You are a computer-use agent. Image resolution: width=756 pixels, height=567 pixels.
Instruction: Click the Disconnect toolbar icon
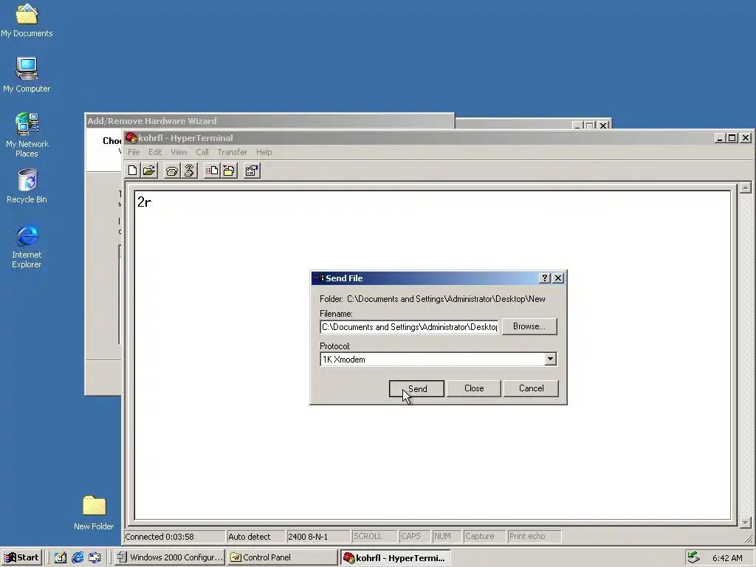[189, 171]
